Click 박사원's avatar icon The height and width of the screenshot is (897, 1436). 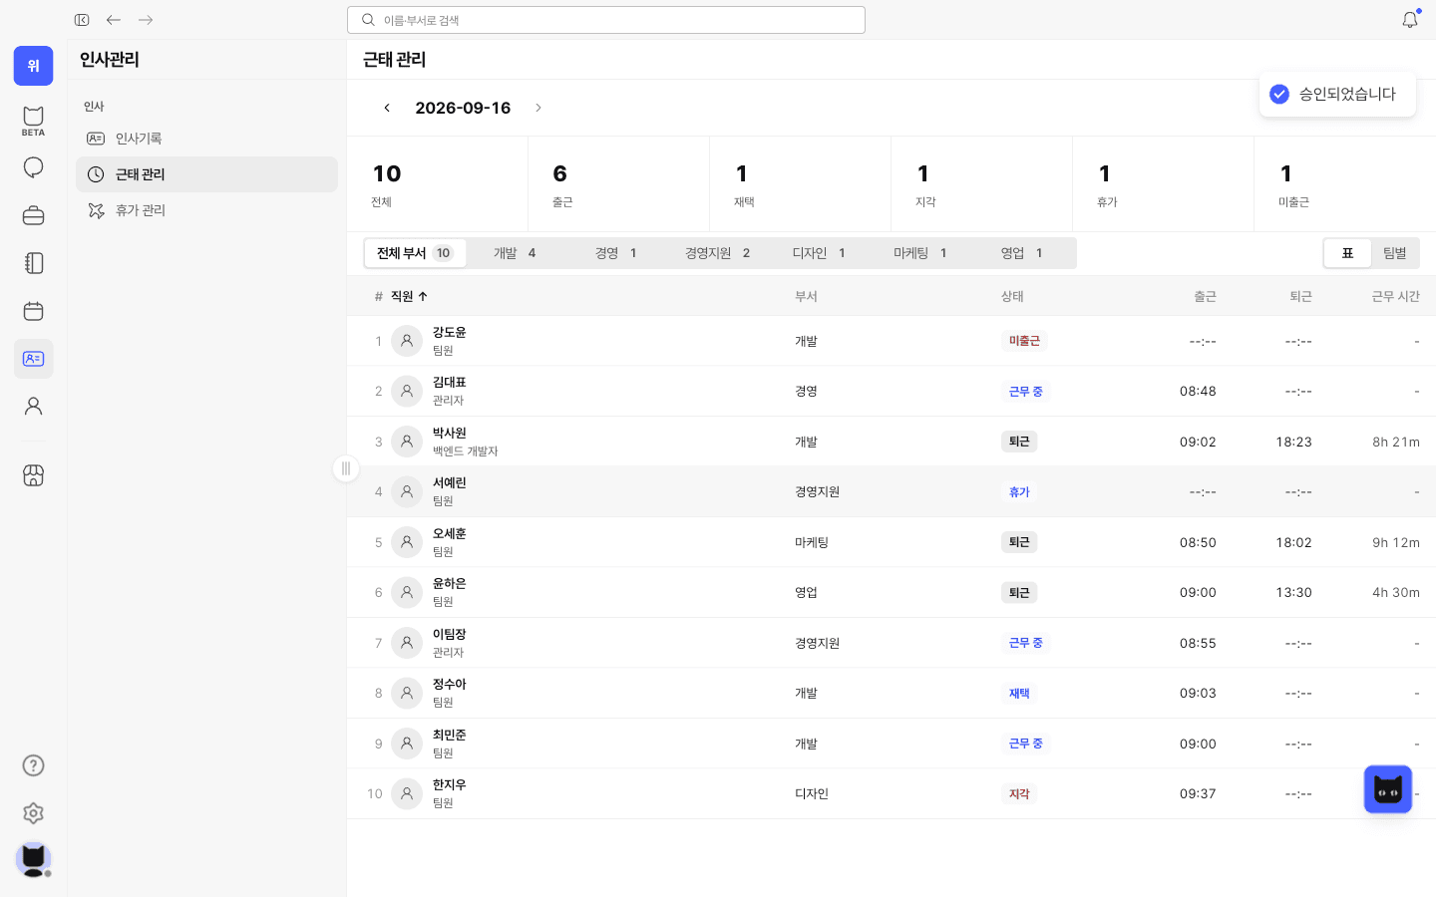tap(407, 442)
